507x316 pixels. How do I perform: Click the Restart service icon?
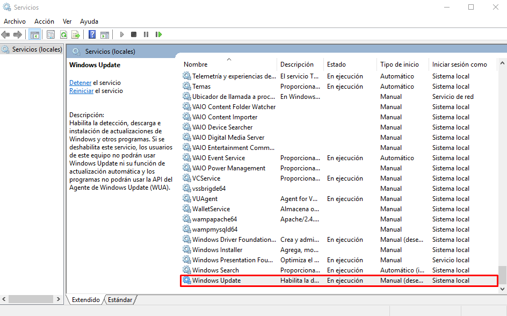click(158, 34)
